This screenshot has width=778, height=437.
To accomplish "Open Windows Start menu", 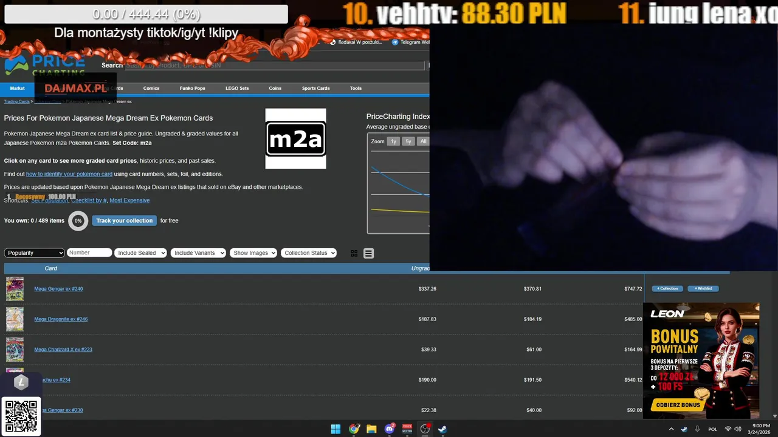I will tap(336, 429).
